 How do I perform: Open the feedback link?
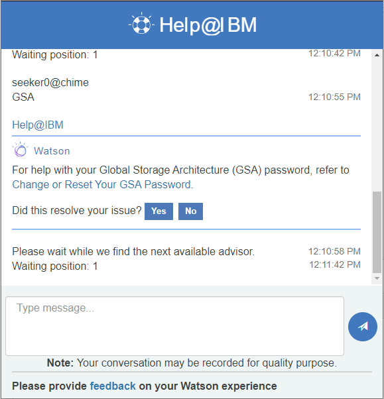(113, 386)
